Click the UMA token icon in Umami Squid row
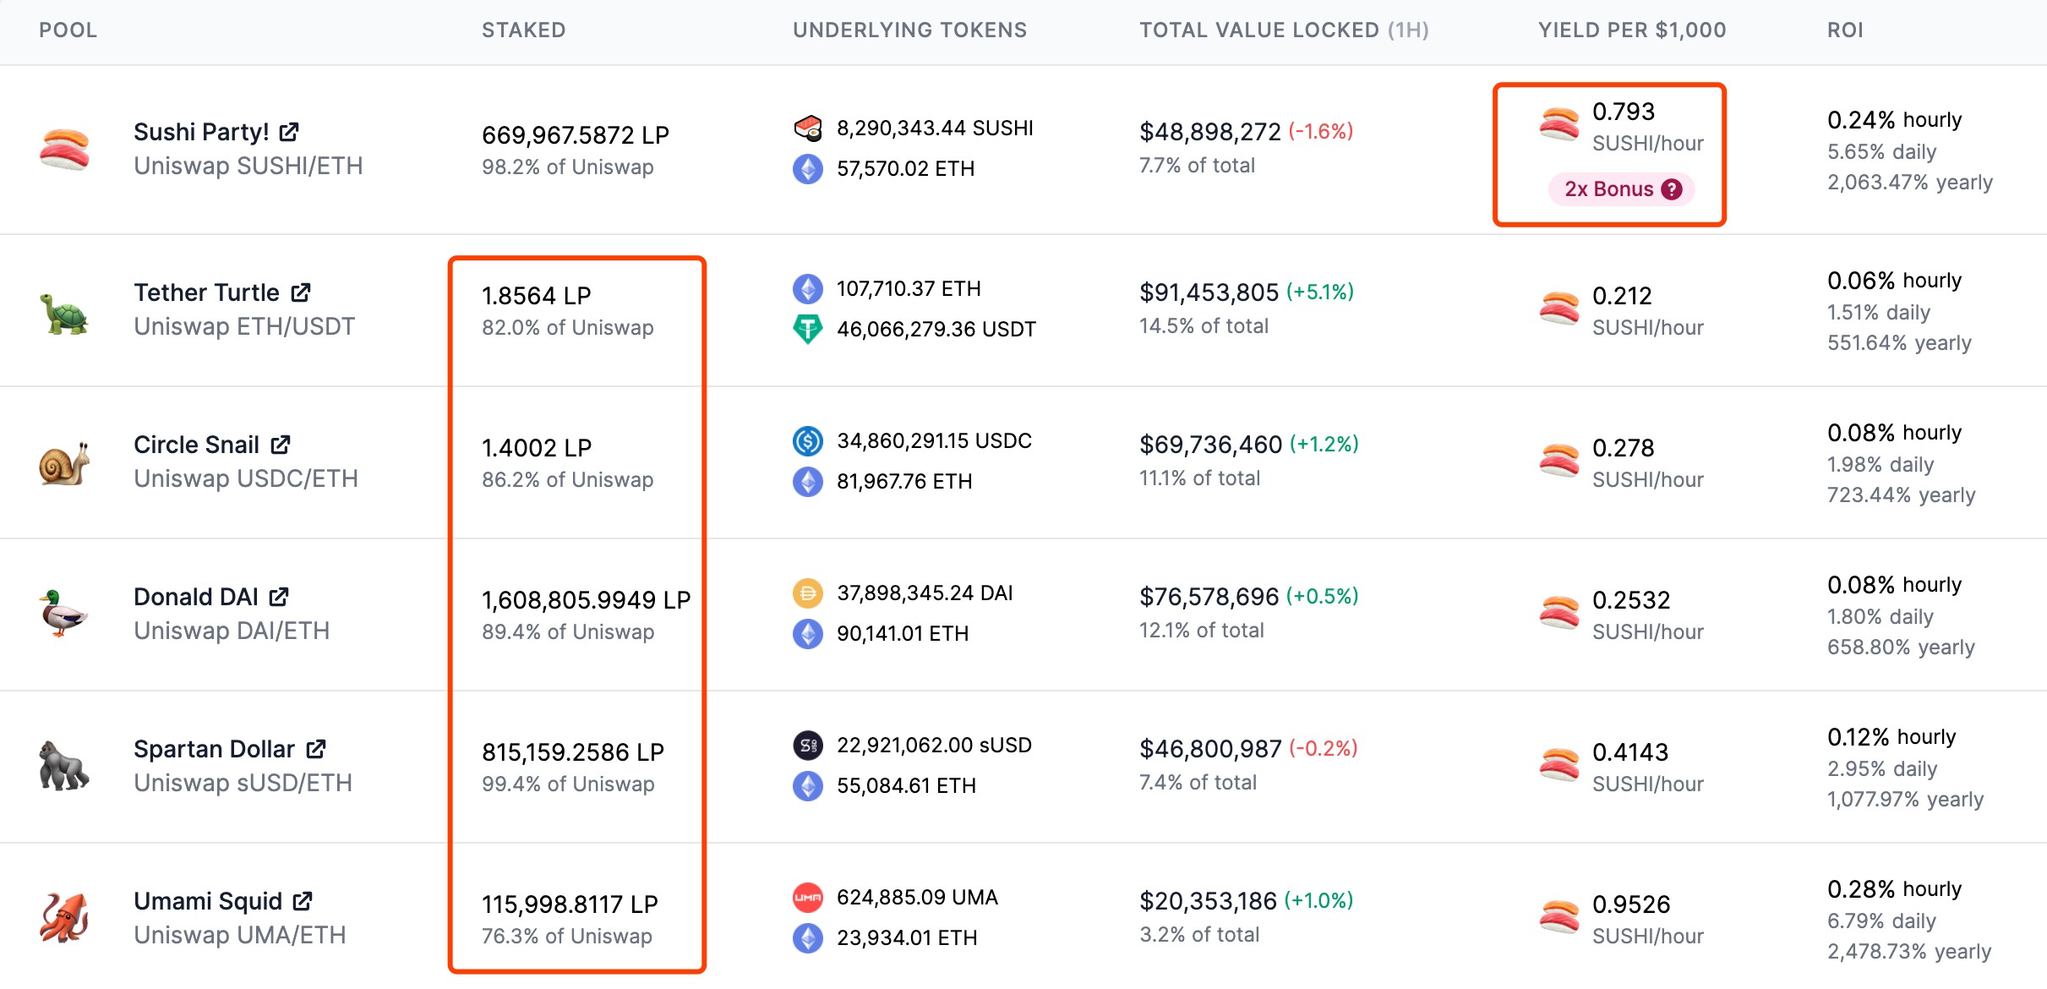2047x989 pixels. pyautogui.click(x=809, y=897)
